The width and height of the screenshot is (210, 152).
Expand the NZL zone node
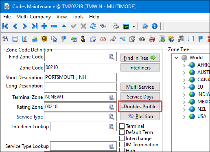(x=184, y=110)
